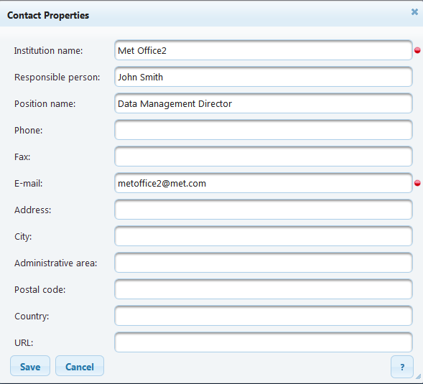The image size is (423, 384).
Task: Click into the URL field
Action: pyautogui.click(x=264, y=342)
